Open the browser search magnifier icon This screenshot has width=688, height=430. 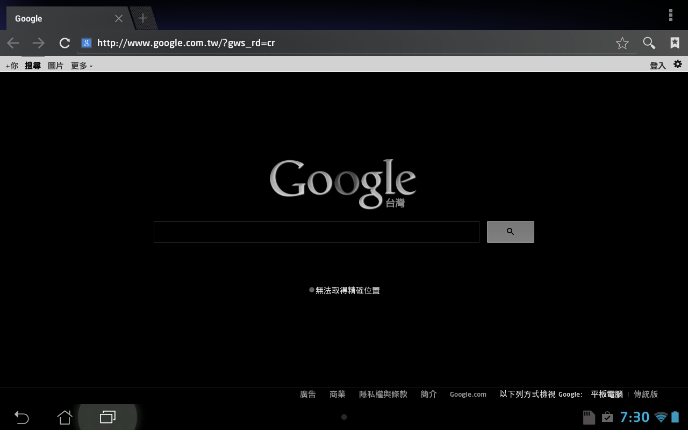tap(649, 43)
